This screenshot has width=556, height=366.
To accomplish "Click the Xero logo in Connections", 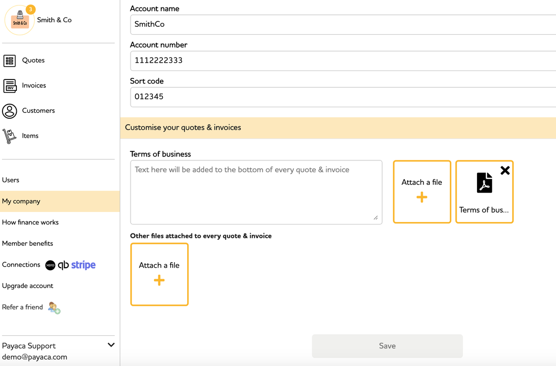I will pos(50,265).
